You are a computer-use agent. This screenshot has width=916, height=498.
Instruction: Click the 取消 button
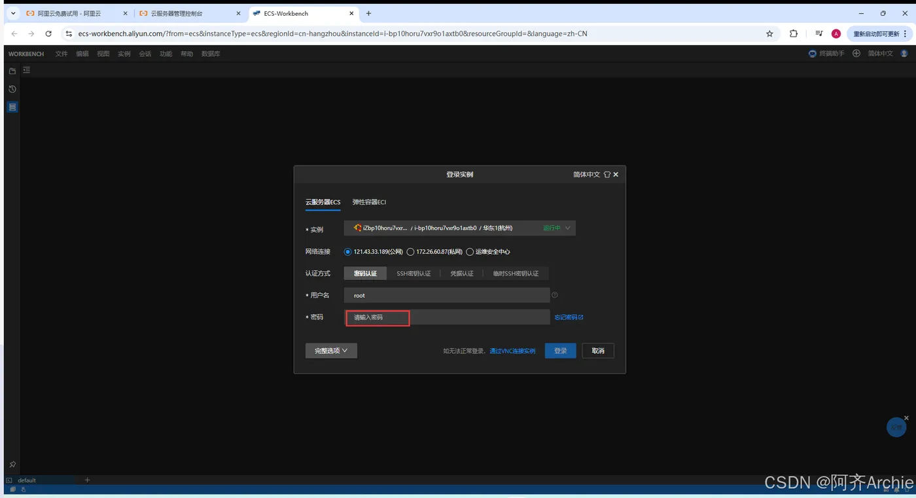(x=598, y=351)
